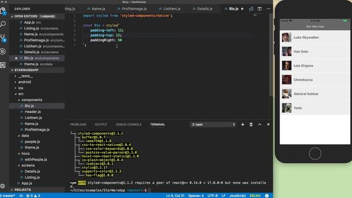Click the JavaScript language mode in status bar
The image size is (352, 198).
(x=238, y=196)
